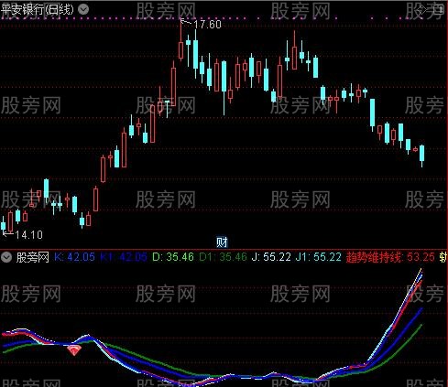This screenshot has height=387, width=448.
Task: Click the J: 55.22 indicator value
Action: pos(271,257)
